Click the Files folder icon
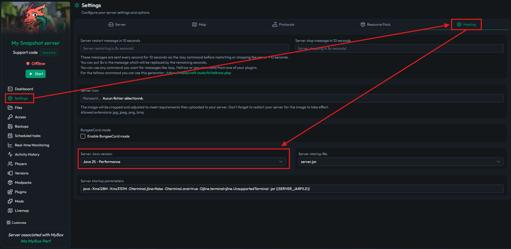Viewport: 511px width, 249px height. (x=10, y=108)
